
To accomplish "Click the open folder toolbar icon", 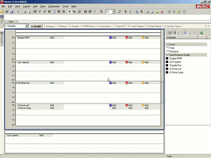I will click(2, 12).
